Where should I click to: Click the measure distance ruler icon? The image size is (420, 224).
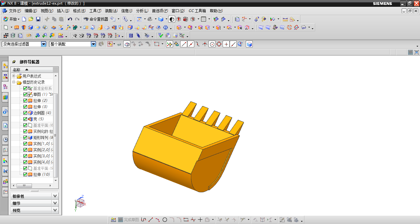pos(285,19)
